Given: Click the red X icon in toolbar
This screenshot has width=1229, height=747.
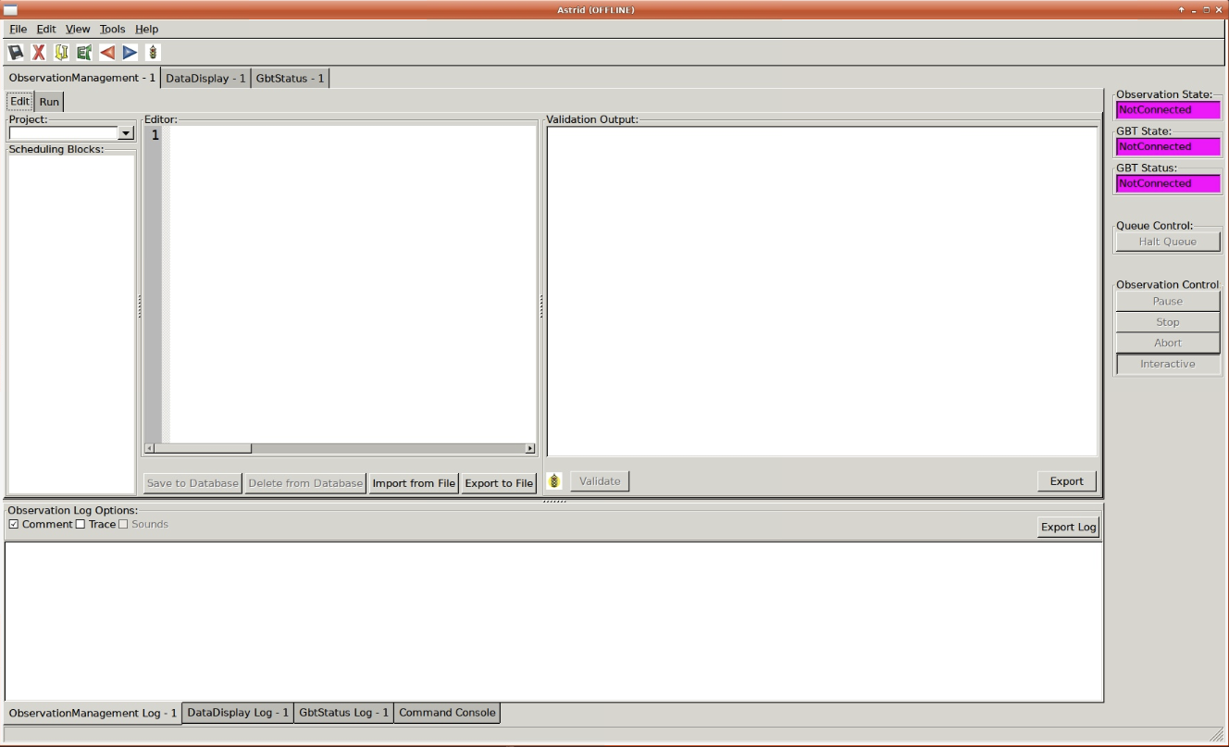Looking at the screenshot, I should pos(39,53).
